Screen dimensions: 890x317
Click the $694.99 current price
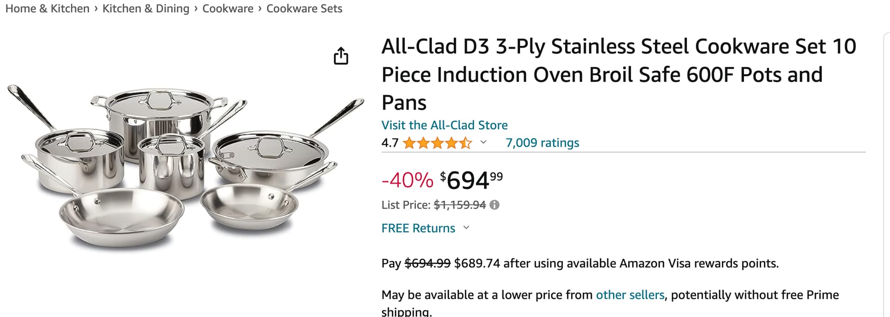pos(471,180)
